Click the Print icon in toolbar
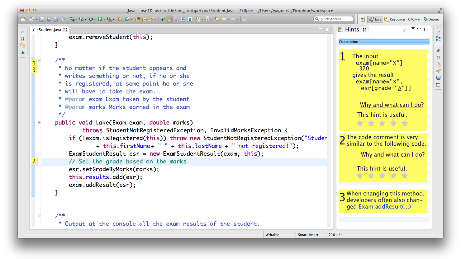461x259 pixels. point(55,19)
